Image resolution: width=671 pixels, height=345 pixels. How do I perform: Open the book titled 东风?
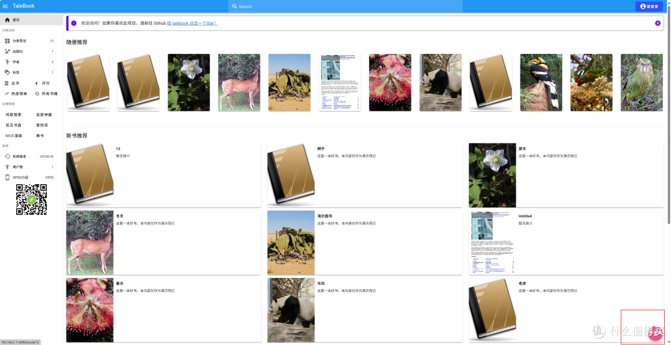coord(365,310)
